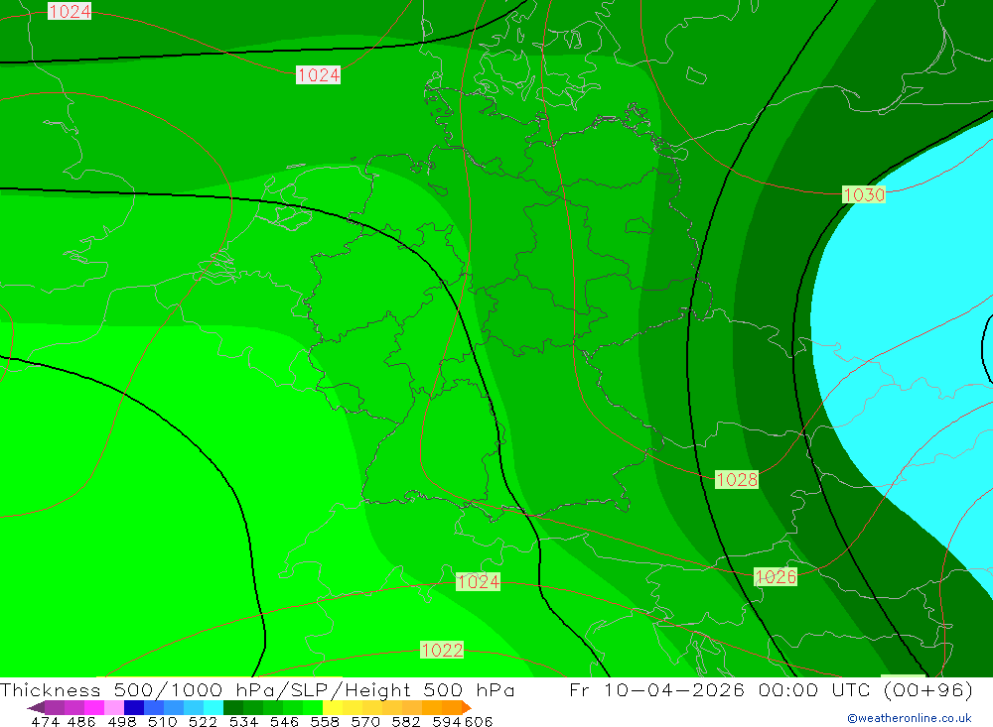
Task: Click the 00:00 UTC time stamp
Action: (815, 689)
